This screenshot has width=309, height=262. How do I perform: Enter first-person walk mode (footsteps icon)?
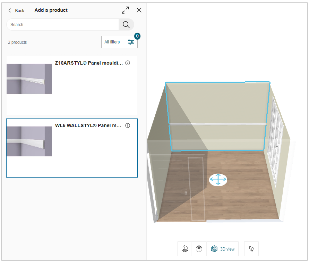251,249
